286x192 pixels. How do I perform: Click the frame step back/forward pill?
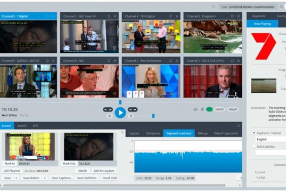108,110
